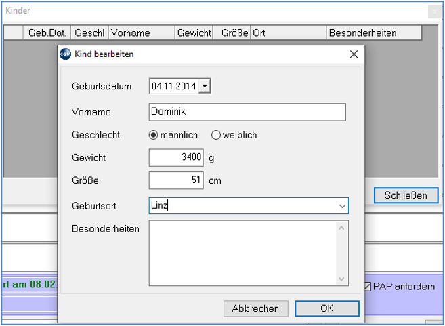Image resolution: width=445 pixels, height=326 pixels.
Task: Click the Gewicht input field
Action: coord(176,157)
